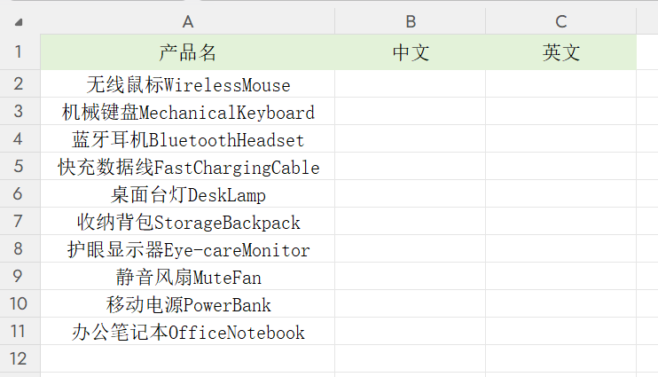Select the 护眼显示器Eye-careMonitor cell
This screenshot has height=377, width=658.
187,250
